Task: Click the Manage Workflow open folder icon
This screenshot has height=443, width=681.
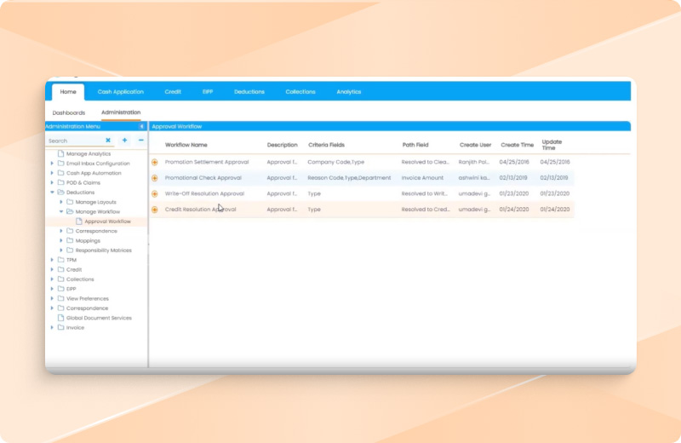Action: 70,212
